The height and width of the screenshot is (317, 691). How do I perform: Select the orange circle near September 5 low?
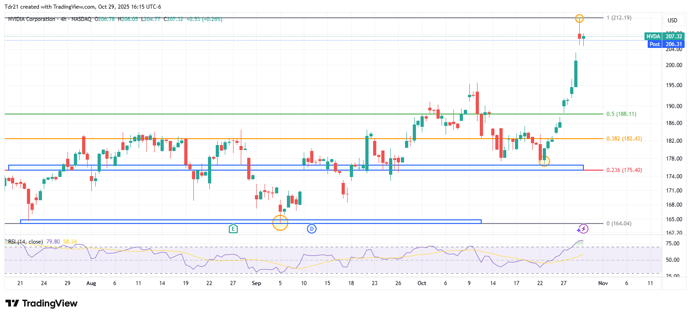click(280, 223)
